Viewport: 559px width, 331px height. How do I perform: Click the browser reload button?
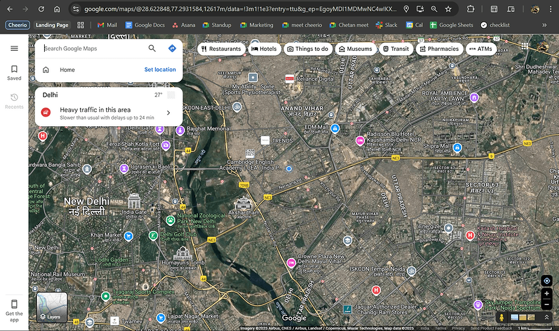[x=41, y=9]
